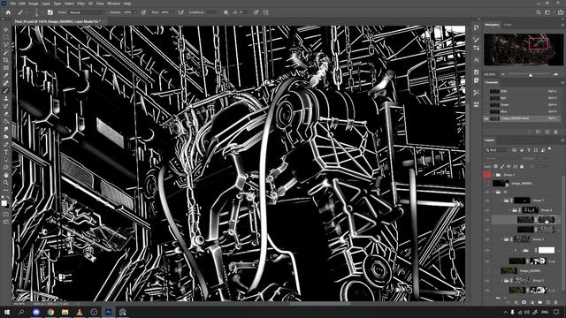Save selection as channel icon in Channels
The width and height of the screenshot is (566, 318).
pos(539,132)
